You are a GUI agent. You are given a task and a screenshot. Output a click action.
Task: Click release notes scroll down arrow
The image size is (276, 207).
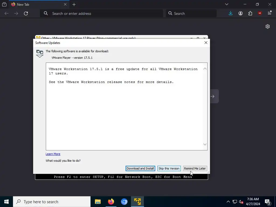[x=205, y=144]
